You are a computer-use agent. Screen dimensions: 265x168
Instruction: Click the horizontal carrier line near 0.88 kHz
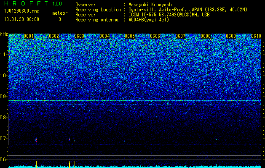[x=135, y=101]
